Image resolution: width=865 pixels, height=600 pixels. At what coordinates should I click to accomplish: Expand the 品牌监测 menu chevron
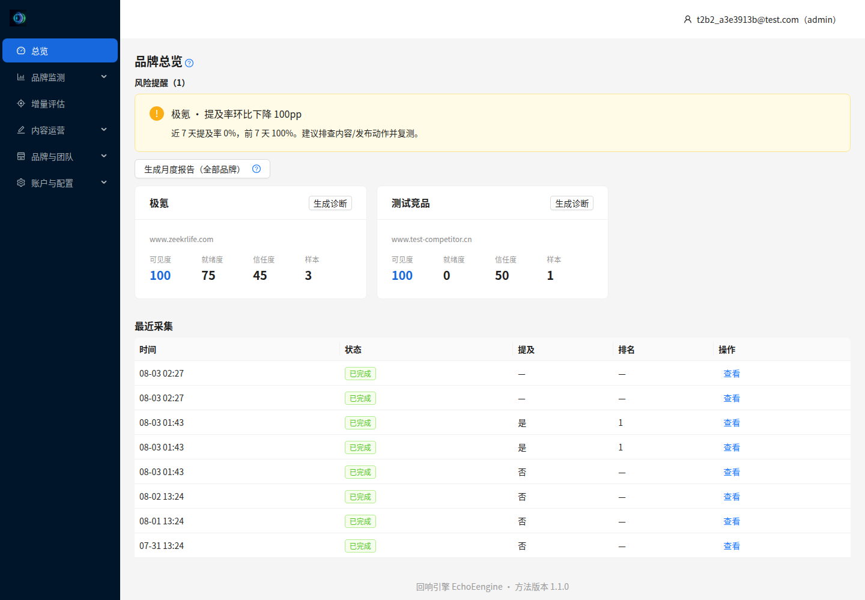click(x=104, y=77)
